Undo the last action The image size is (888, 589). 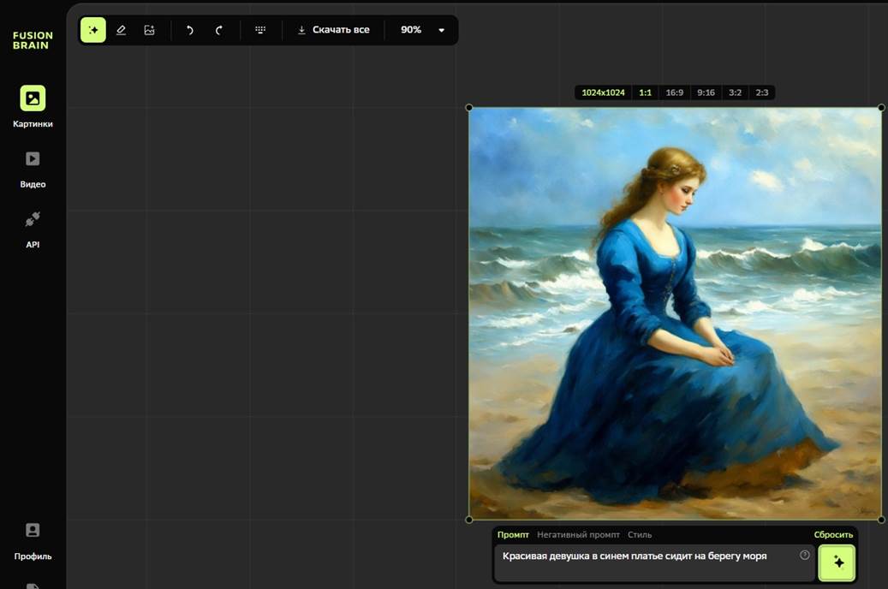[190, 30]
